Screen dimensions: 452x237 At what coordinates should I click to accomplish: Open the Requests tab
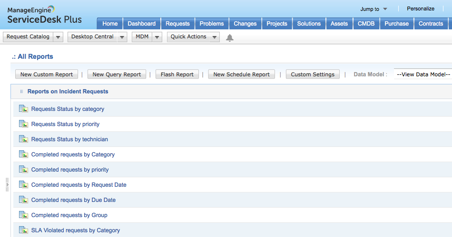pyautogui.click(x=177, y=24)
